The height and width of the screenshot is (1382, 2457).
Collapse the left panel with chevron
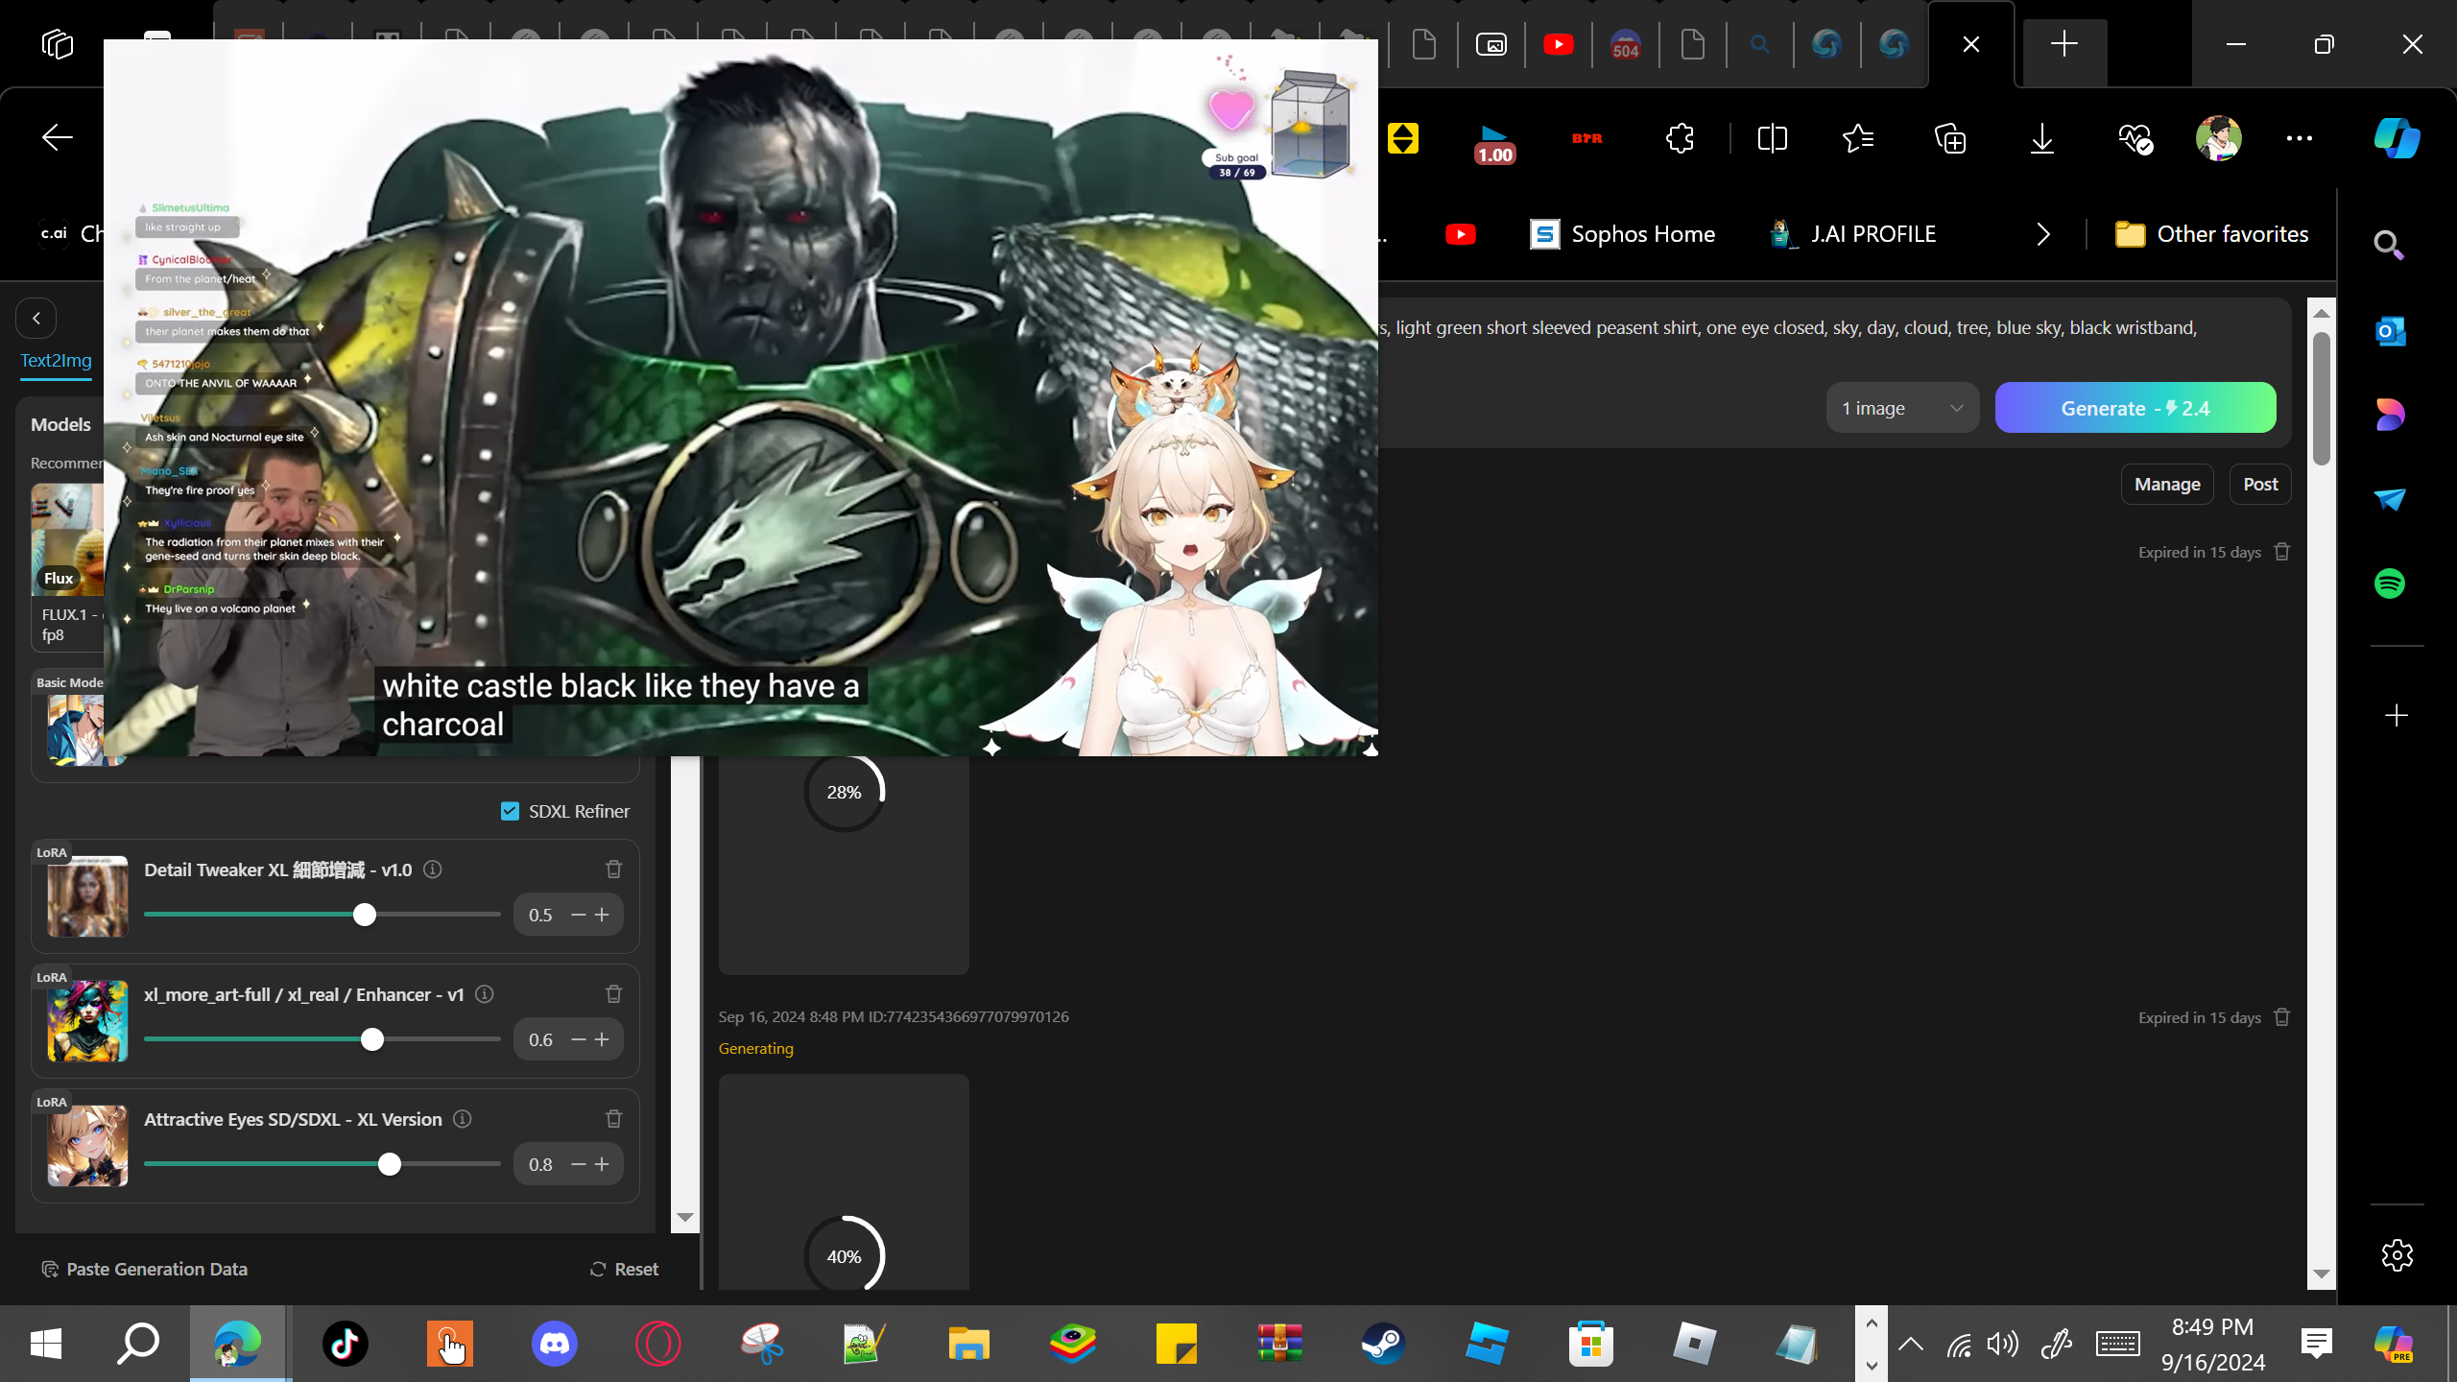pos(36,319)
